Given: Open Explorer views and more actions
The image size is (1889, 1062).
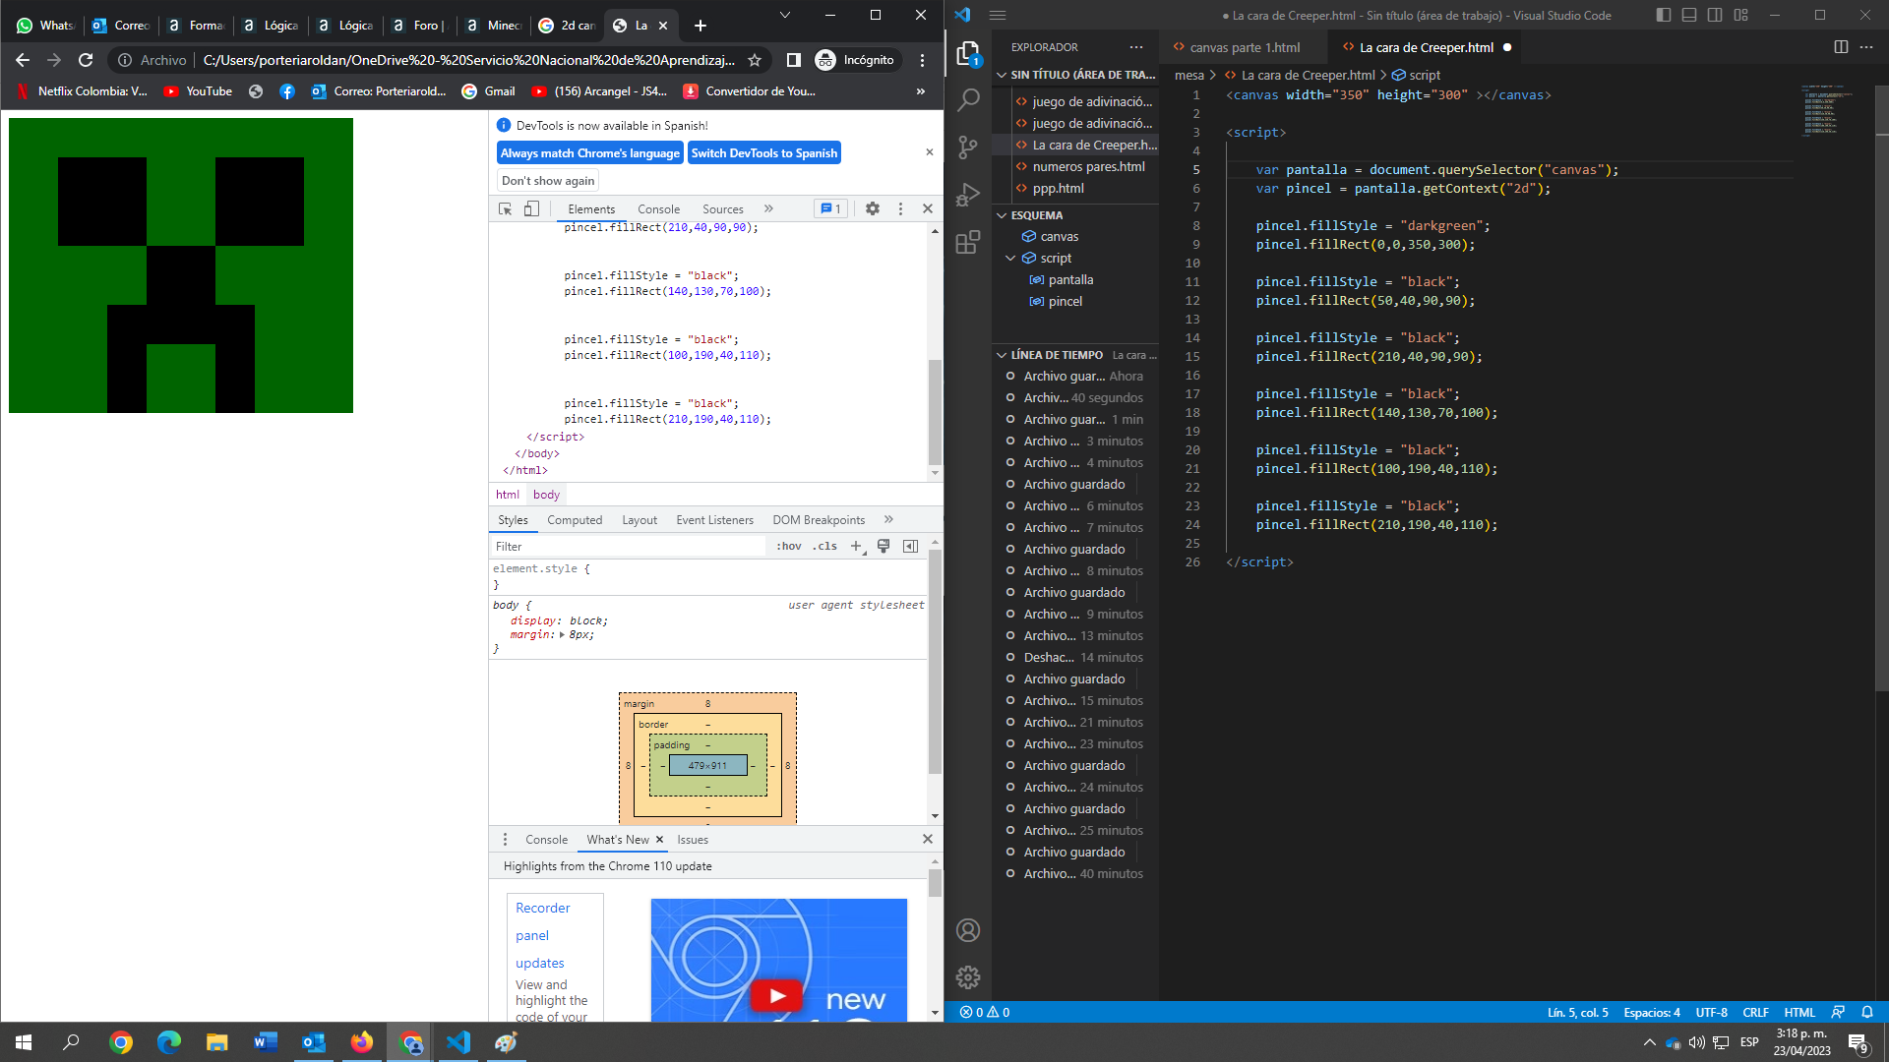Looking at the screenshot, I should [1136, 47].
